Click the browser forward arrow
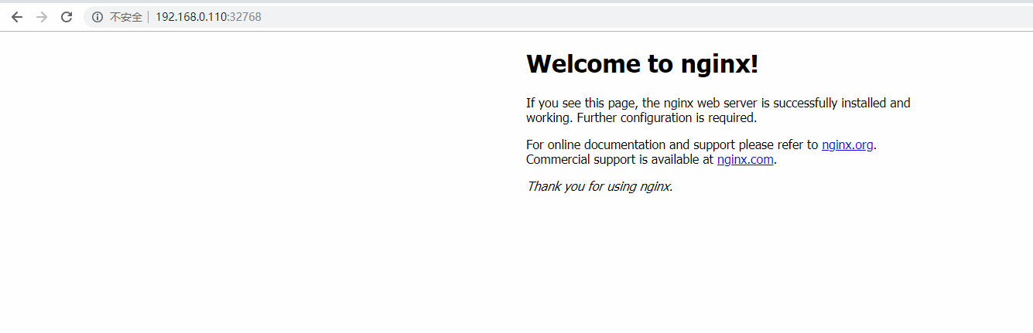 click(x=42, y=17)
